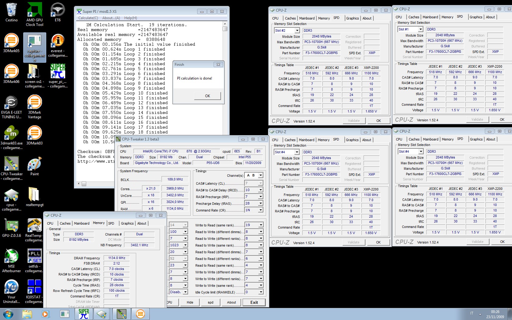Open 3dmark03.exe collegamento icon
The width and height of the screenshot is (512, 320).
click(x=12, y=138)
